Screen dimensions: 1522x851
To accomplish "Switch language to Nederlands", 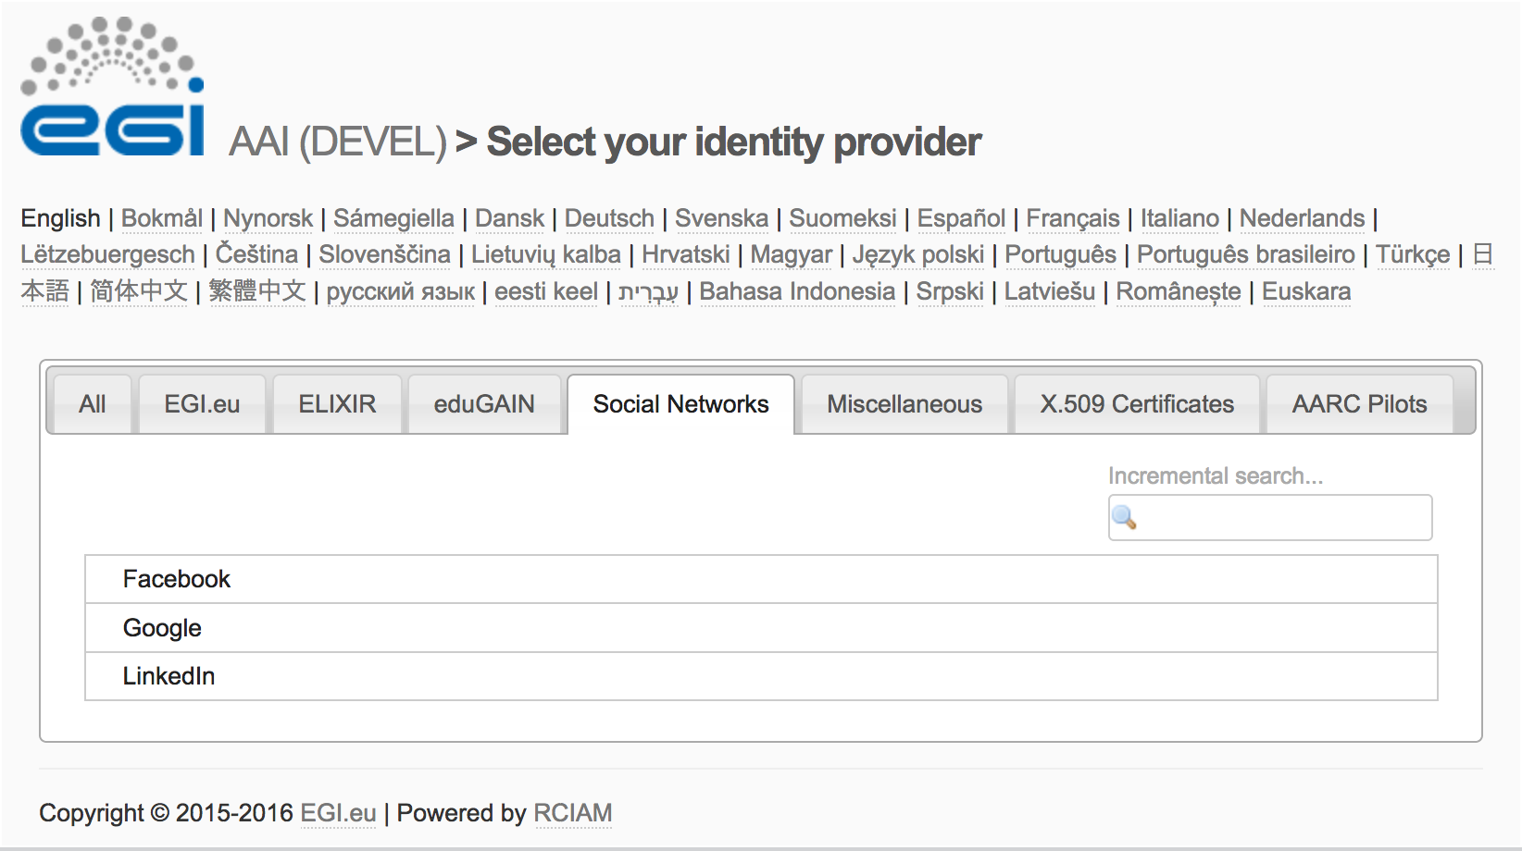I will pos(1302,218).
